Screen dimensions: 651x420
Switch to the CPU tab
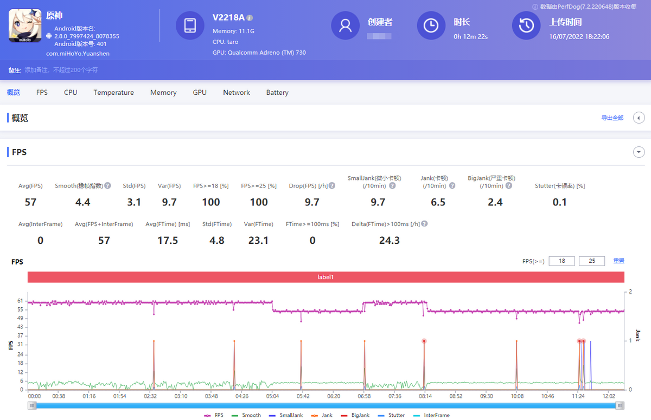click(x=70, y=92)
